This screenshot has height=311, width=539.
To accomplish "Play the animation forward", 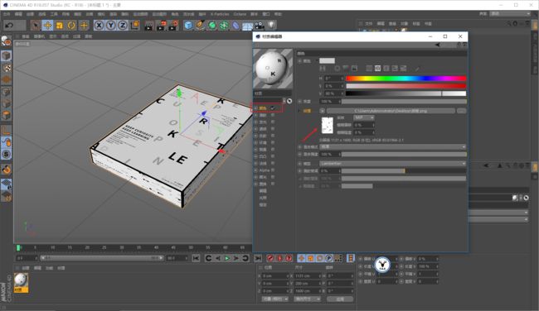I will click(x=227, y=258).
